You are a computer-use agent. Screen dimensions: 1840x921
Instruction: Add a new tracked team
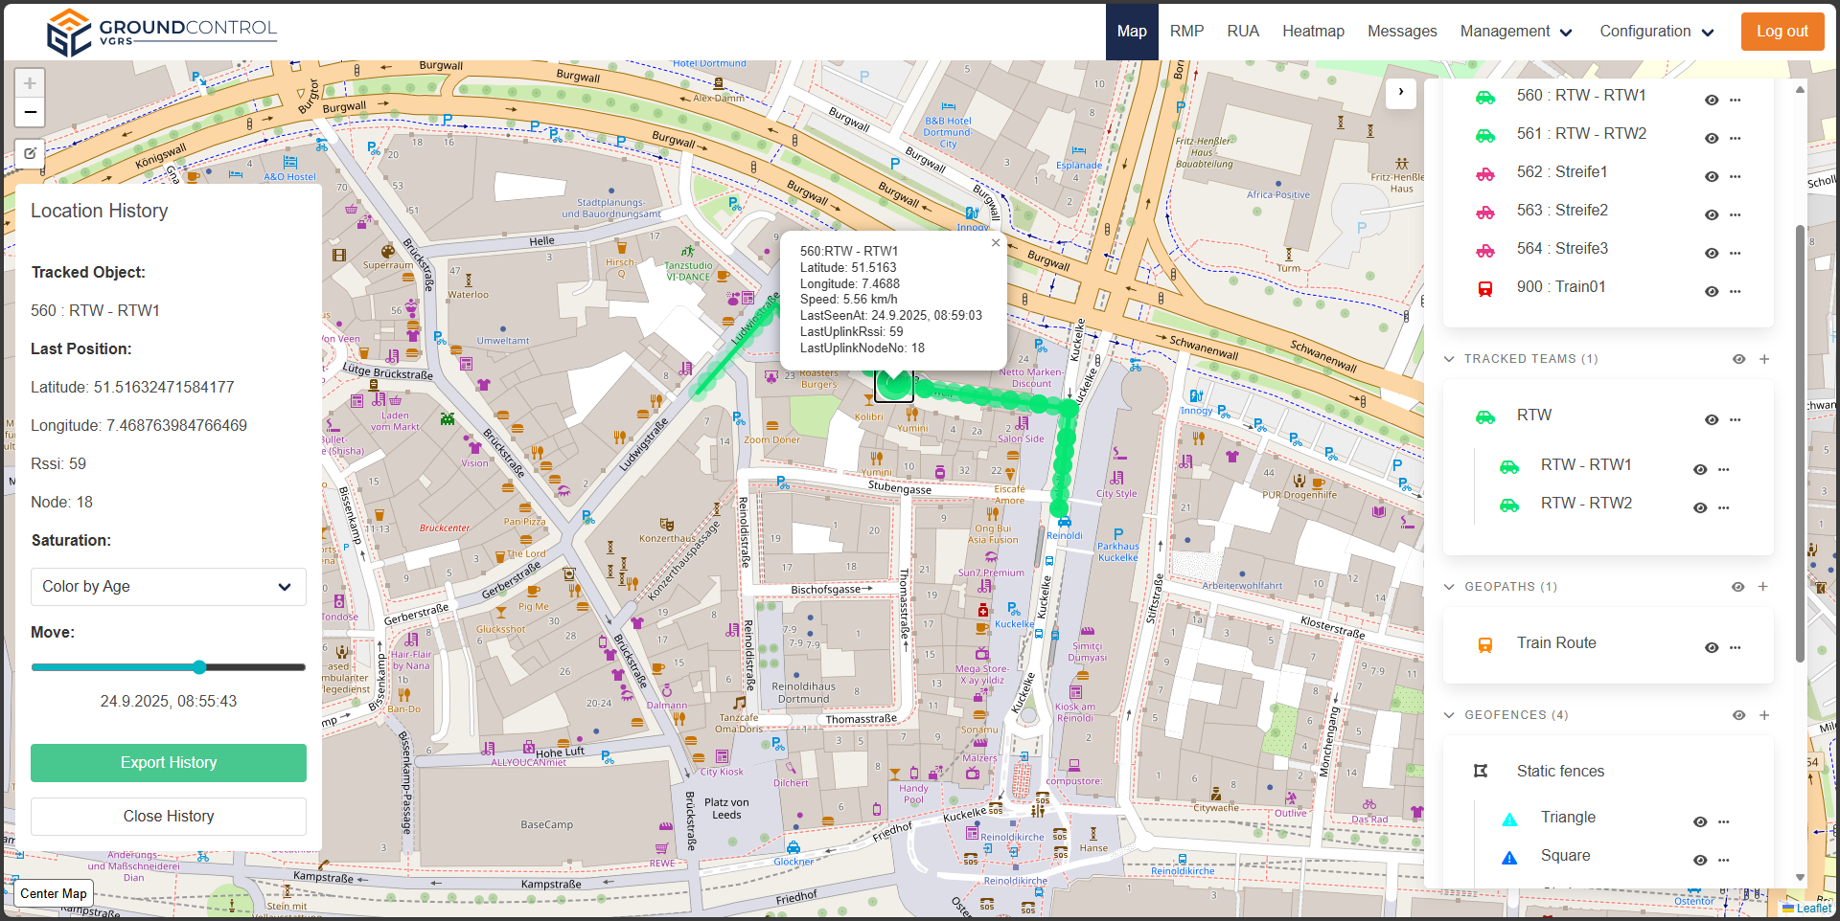(x=1764, y=359)
